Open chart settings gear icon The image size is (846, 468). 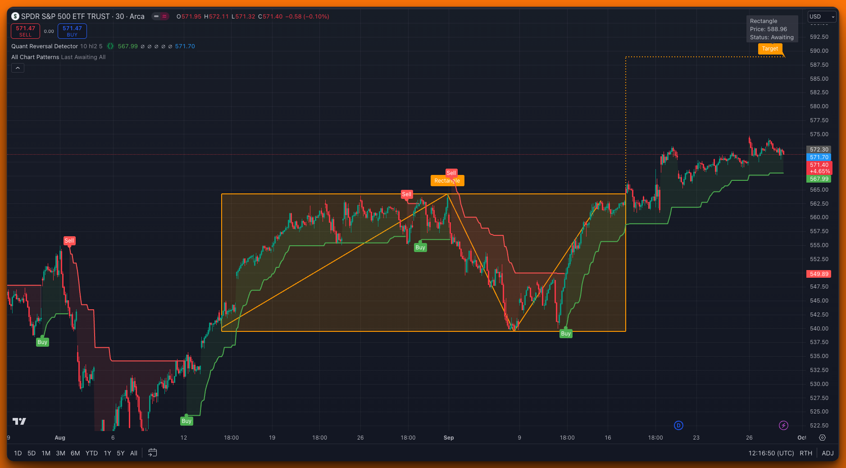822,438
